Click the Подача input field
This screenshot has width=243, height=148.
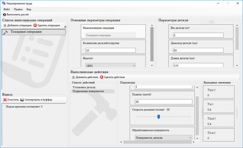(164, 102)
